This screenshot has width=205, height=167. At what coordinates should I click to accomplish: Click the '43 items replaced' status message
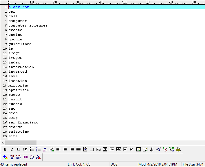click(x=14, y=164)
